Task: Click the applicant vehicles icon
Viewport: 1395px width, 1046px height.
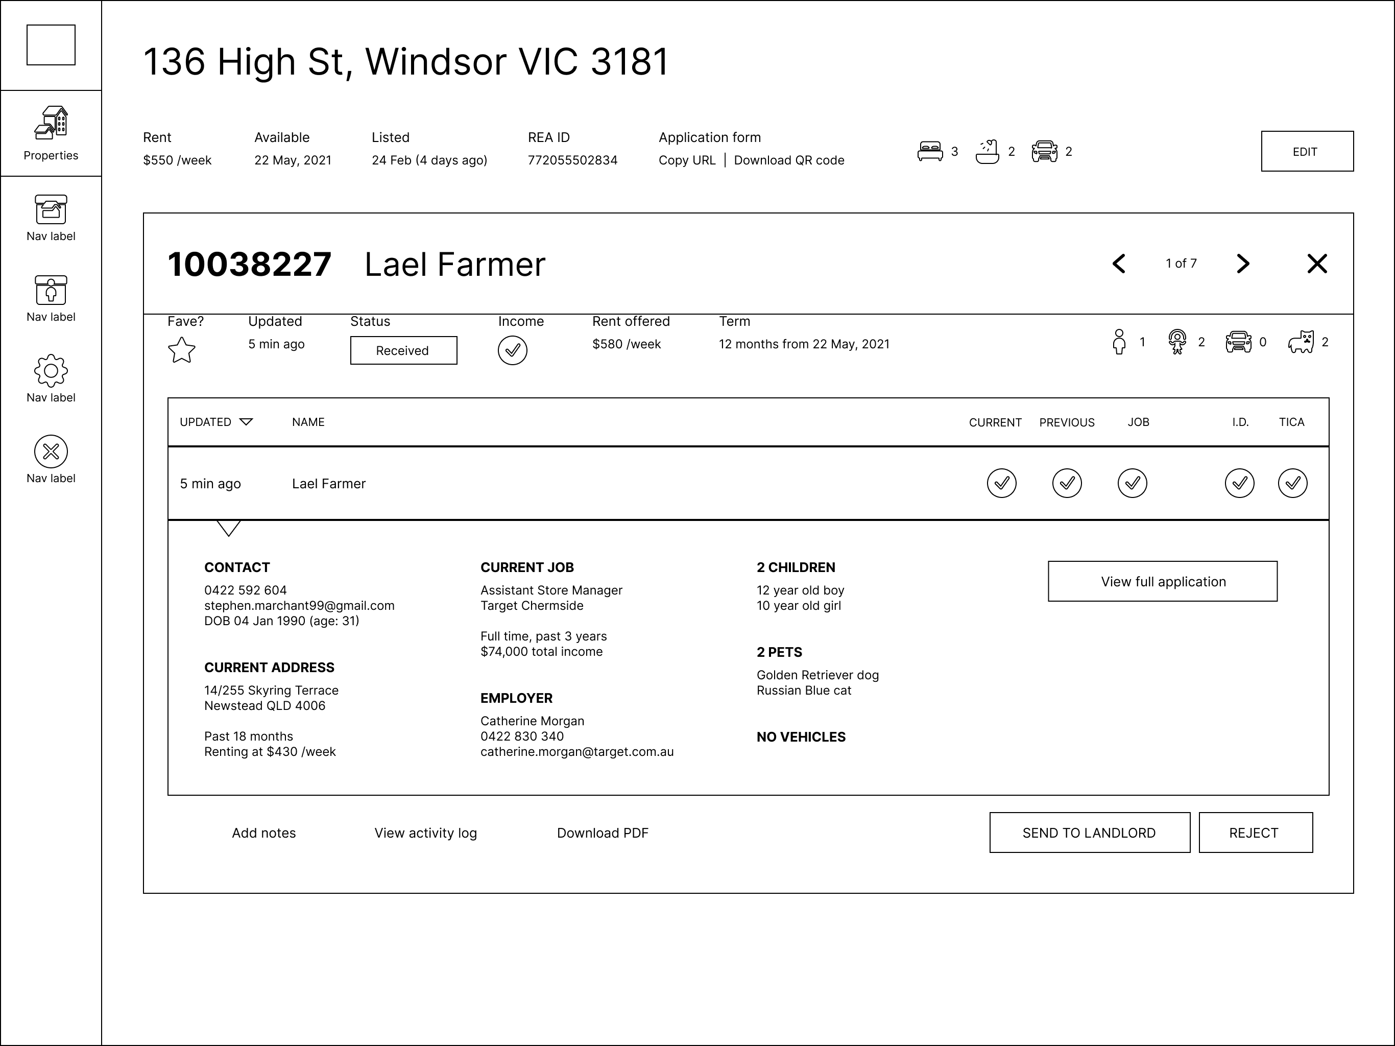Action: click(1239, 342)
